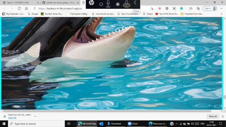The image size is (226, 127).
Task: Show hidden system tray icons
Action: coord(177,124)
